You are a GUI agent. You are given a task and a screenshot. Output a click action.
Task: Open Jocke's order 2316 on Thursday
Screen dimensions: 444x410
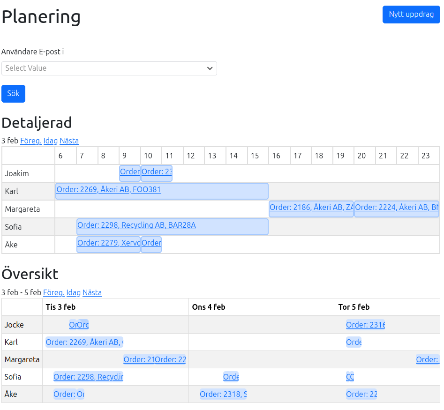tap(365, 325)
